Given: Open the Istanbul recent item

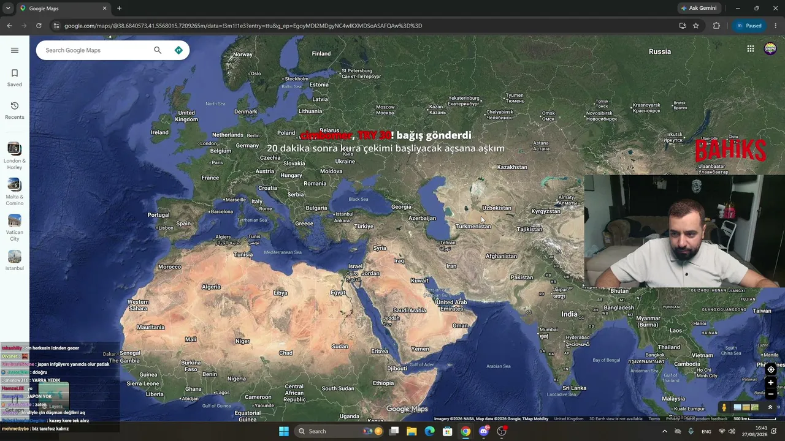Looking at the screenshot, I should pos(15,260).
